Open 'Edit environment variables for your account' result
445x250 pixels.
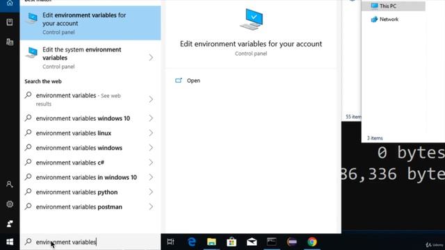[90, 23]
